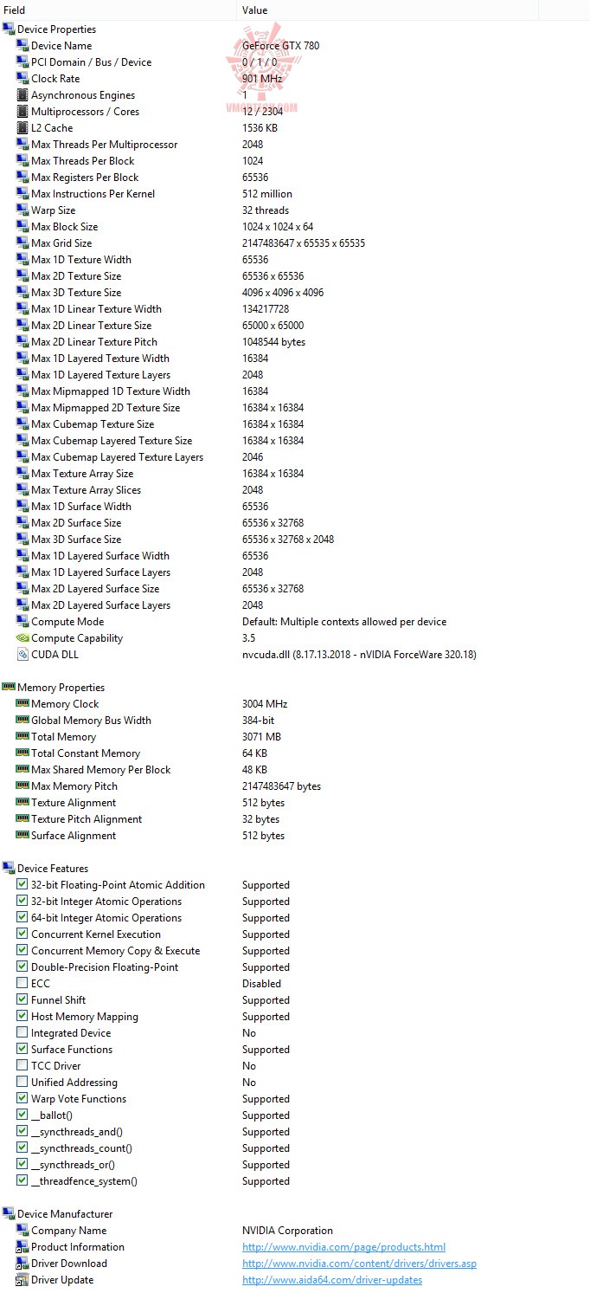The height and width of the screenshot is (1293, 590).
Task: Select the '__threadfence_system()' row label
Action: [x=84, y=1181]
